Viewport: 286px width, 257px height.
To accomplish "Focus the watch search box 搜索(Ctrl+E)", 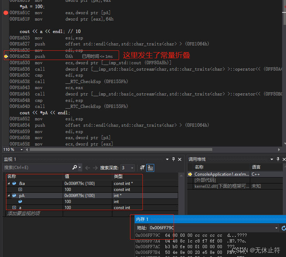I will (x=38, y=168).
